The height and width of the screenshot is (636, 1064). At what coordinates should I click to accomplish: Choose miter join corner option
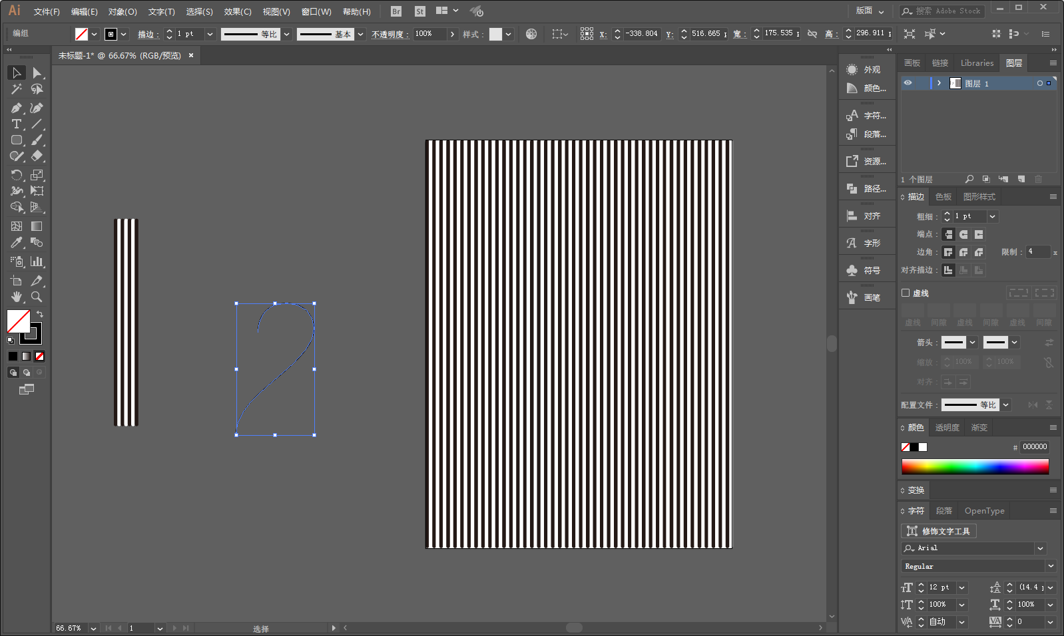(948, 252)
